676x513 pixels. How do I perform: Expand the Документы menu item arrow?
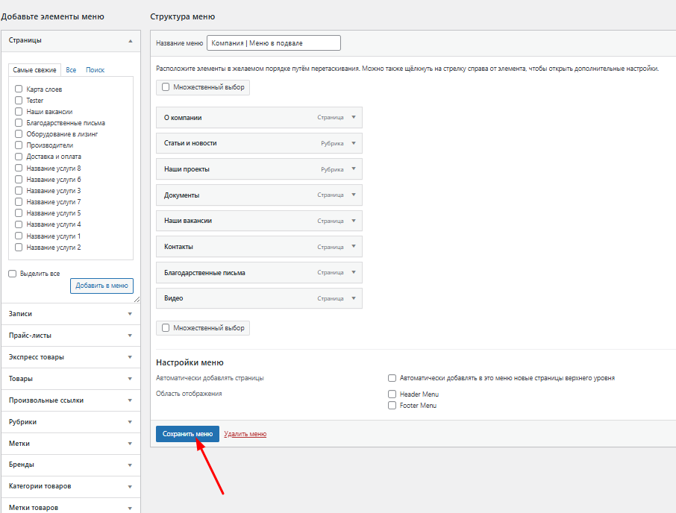pyautogui.click(x=354, y=195)
